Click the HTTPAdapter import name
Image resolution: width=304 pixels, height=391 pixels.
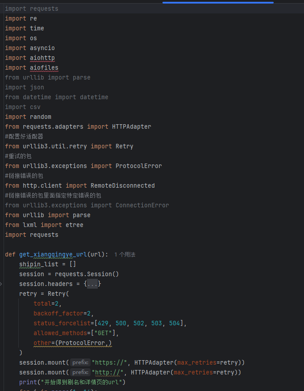click(132, 126)
